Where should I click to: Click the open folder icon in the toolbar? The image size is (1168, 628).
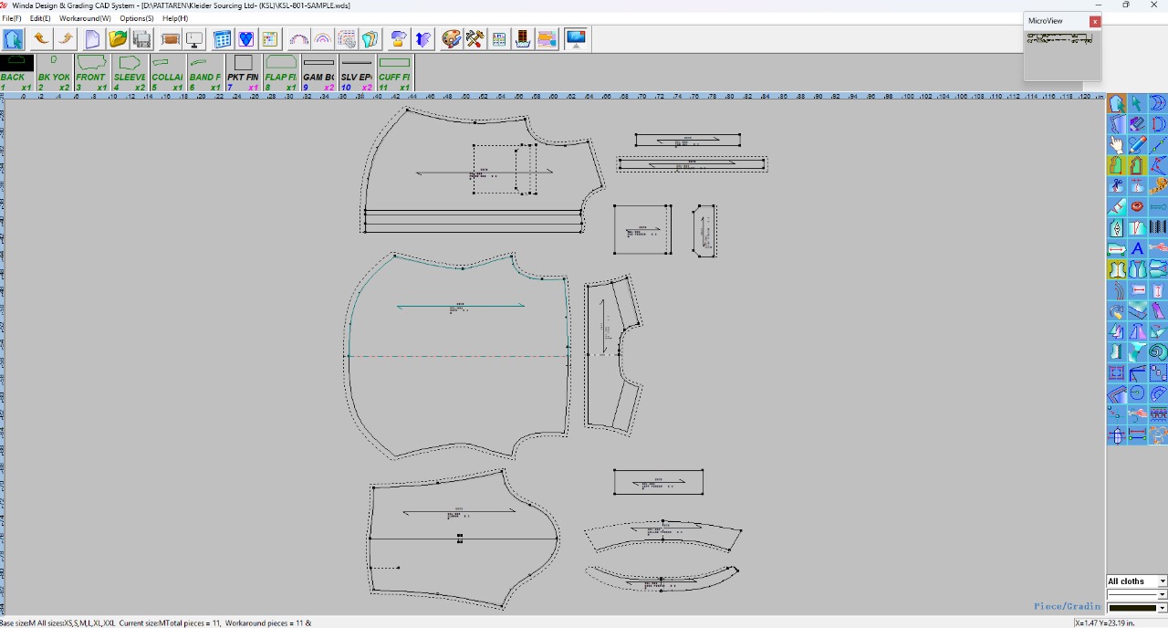pyautogui.click(x=117, y=39)
